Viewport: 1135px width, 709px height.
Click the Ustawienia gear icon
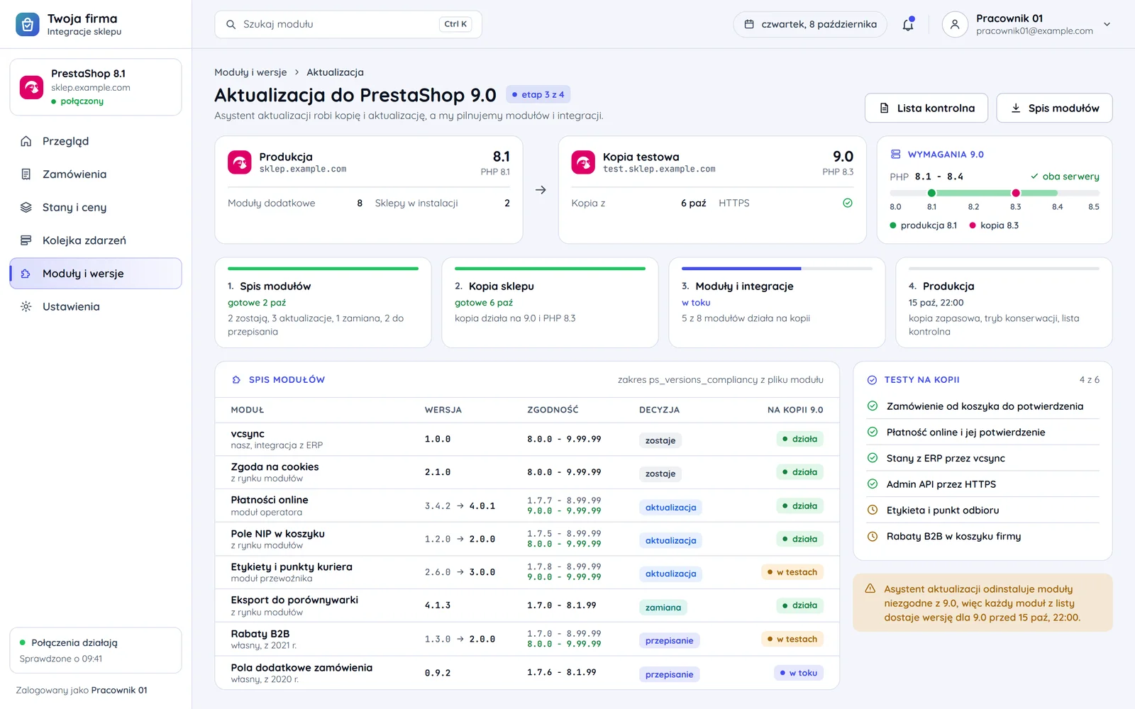coord(26,307)
